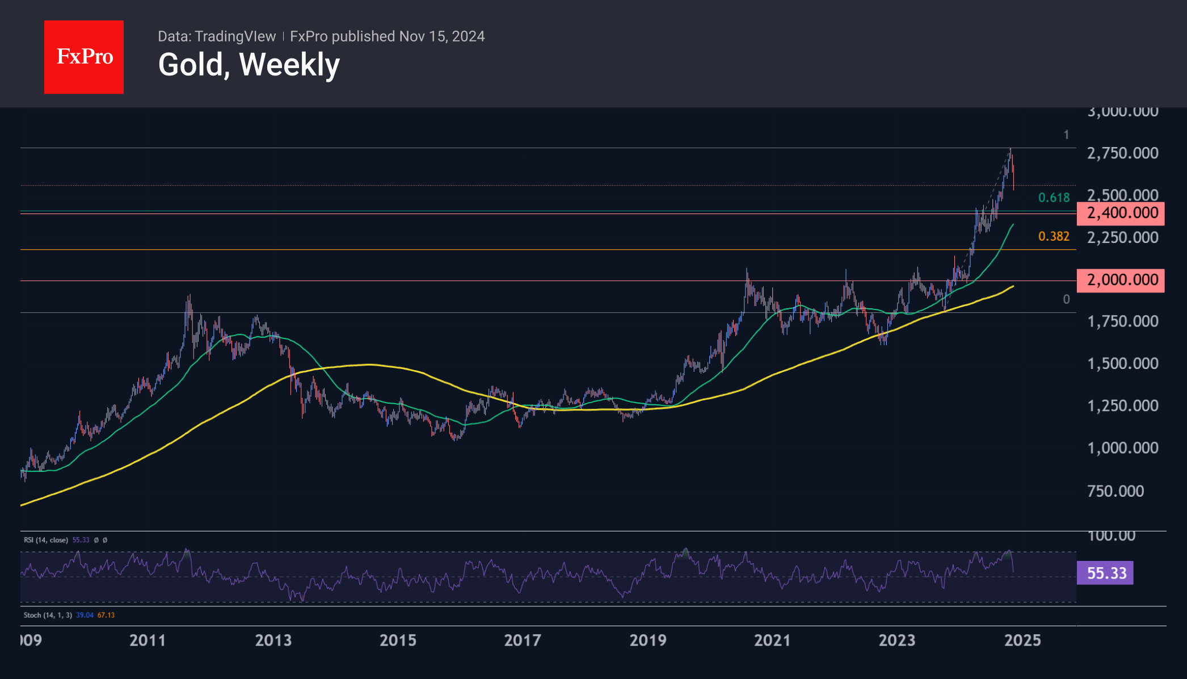The height and width of the screenshot is (679, 1187).
Task: Click the 2013 year label on time axis
Action: 273,640
